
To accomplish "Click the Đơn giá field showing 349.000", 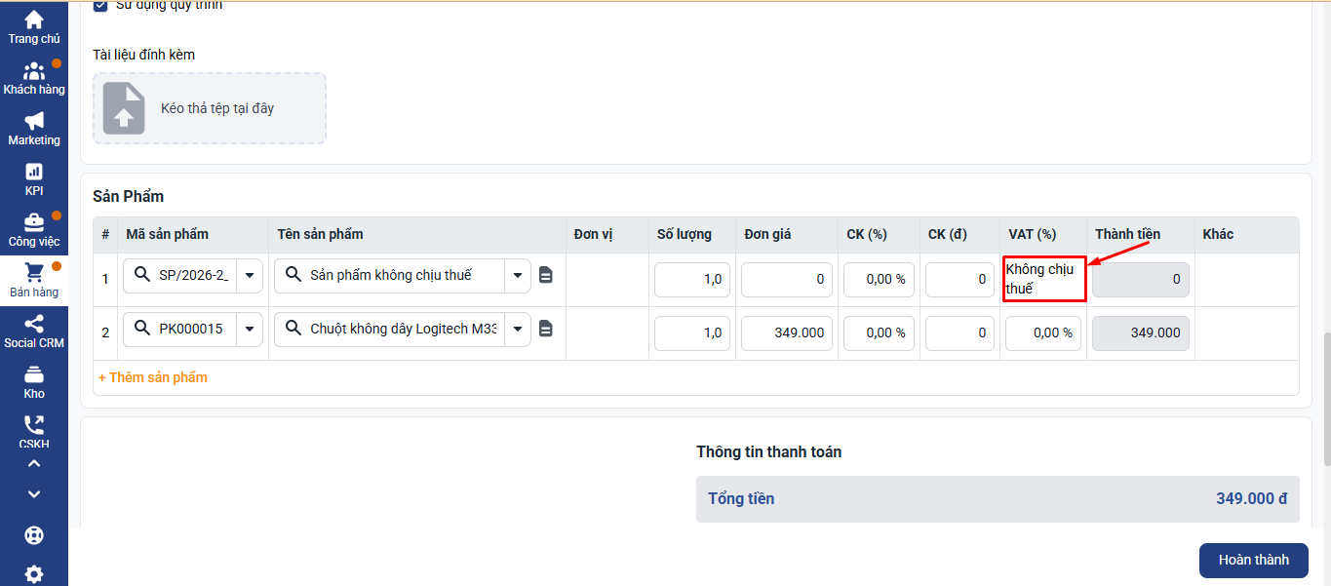I will point(786,332).
